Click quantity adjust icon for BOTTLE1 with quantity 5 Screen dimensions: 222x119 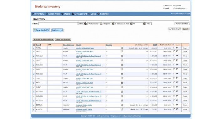(122, 110)
